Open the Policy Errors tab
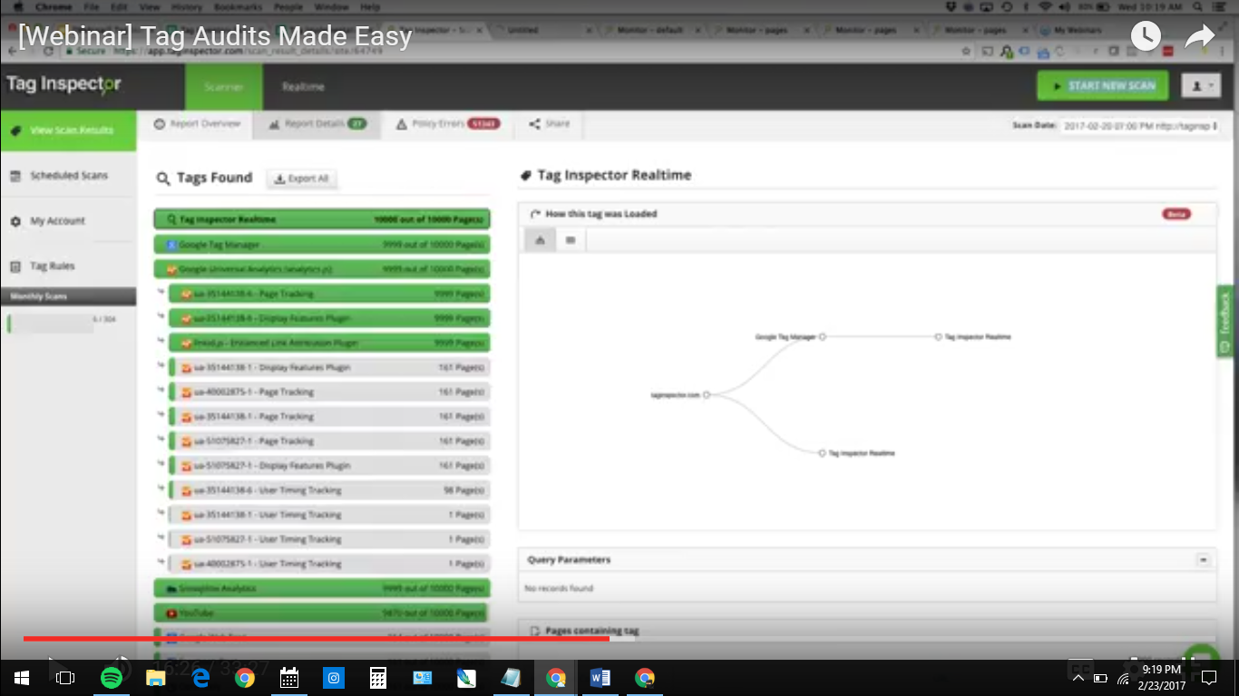The image size is (1239, 696). point(448,124)
